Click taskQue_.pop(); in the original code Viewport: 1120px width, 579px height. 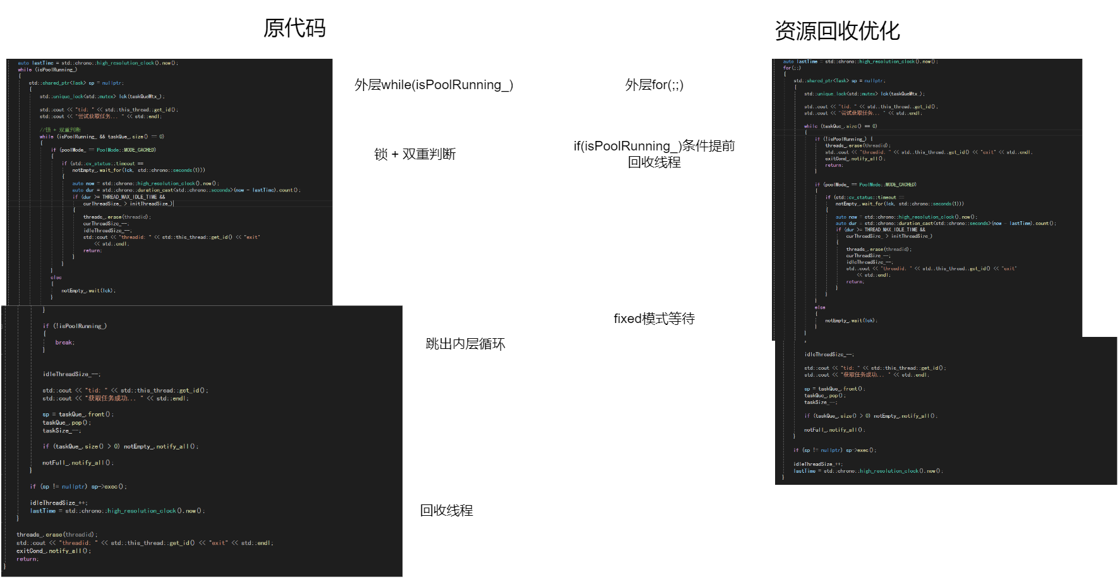(x=67, y=423)
